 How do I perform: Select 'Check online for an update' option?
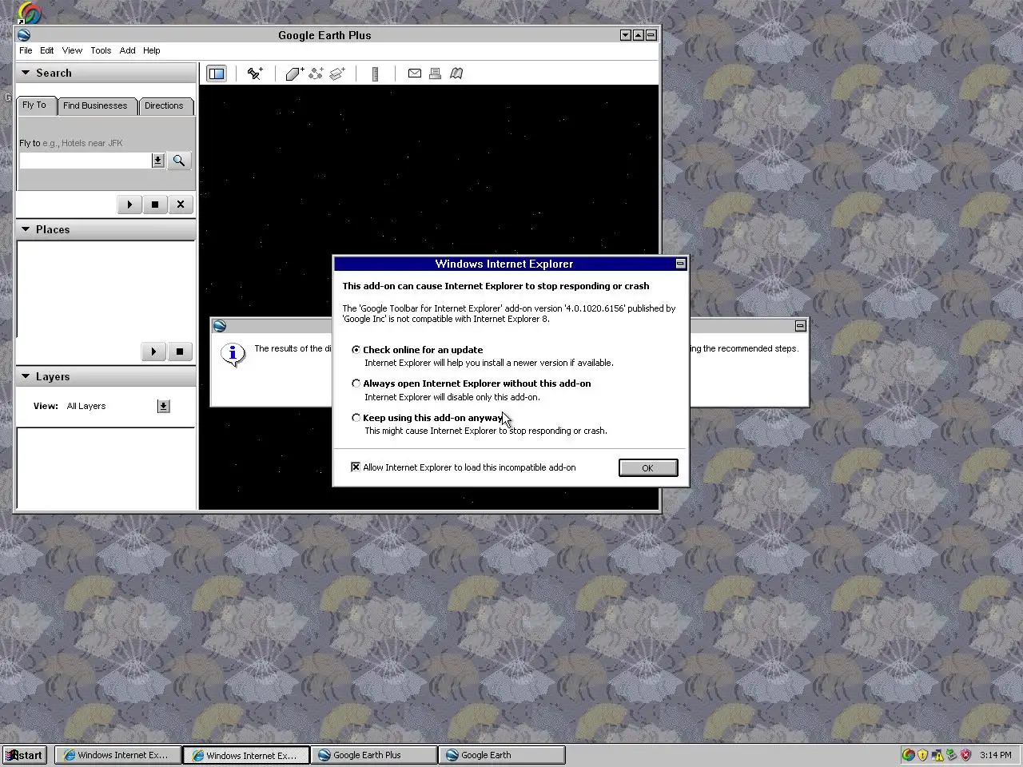tap(356, 349)
